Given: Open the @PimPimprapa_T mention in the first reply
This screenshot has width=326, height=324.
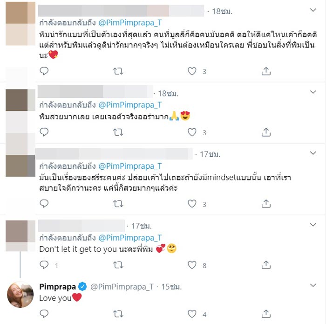Looking at the screenshot, I should pyautogui.click(x=130, y=23).
